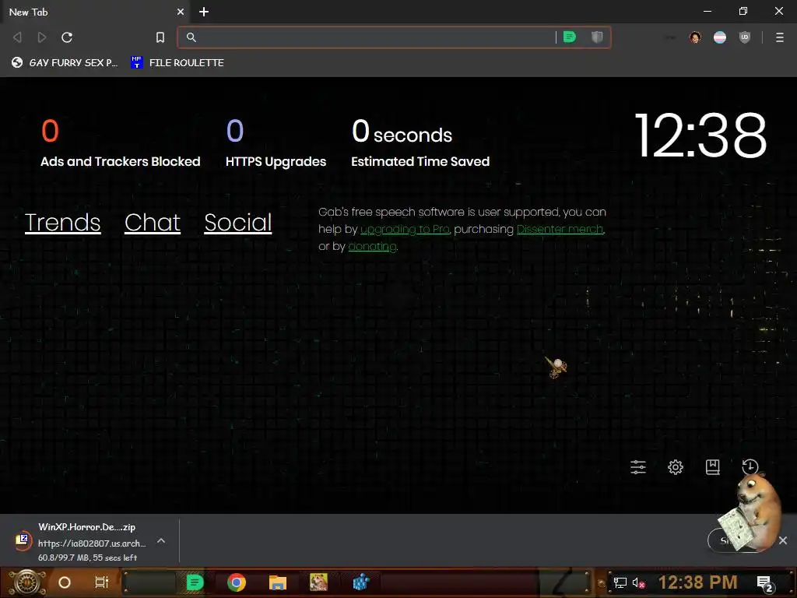This screenshot has width=797, height=598.
Task: Click the search magnifier in address bar
Action: (191, 37)
